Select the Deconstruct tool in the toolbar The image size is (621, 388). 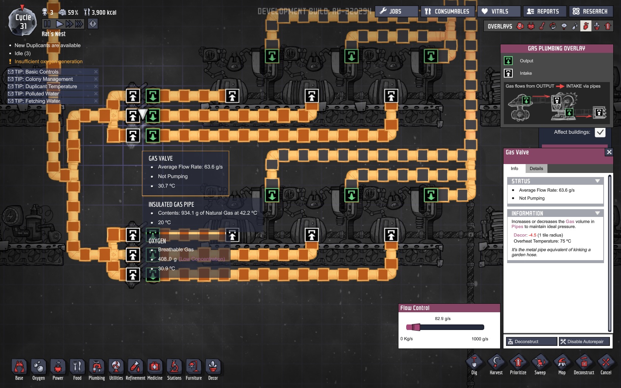[584, 364]
